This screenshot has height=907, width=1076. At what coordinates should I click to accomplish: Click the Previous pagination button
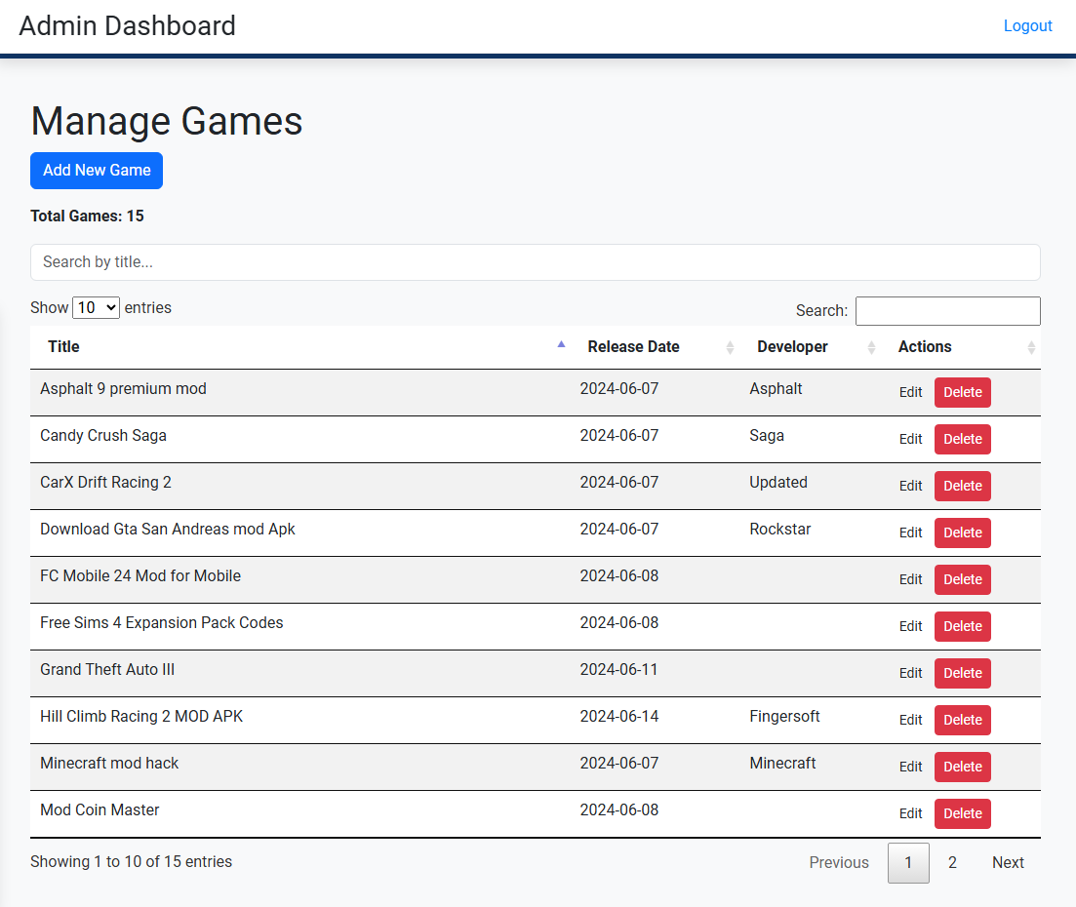pyautogui.click(x=838, y=862)
